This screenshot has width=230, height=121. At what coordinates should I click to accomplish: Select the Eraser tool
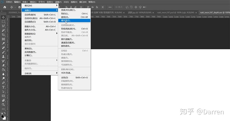click(3, 65)
